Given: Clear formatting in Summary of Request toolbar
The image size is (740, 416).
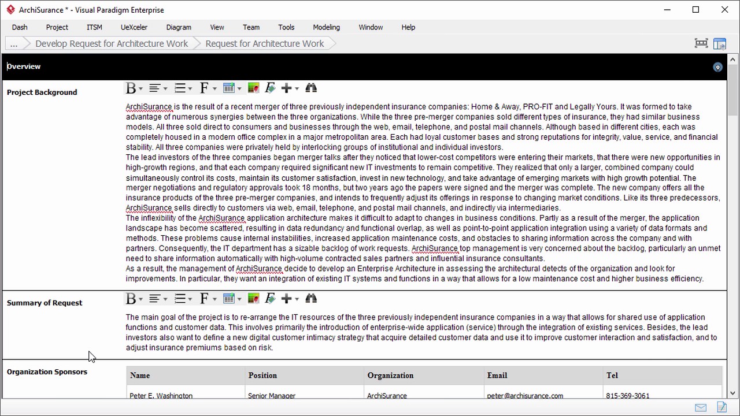Looking at the screenshot, I should [x=270, y=299].
